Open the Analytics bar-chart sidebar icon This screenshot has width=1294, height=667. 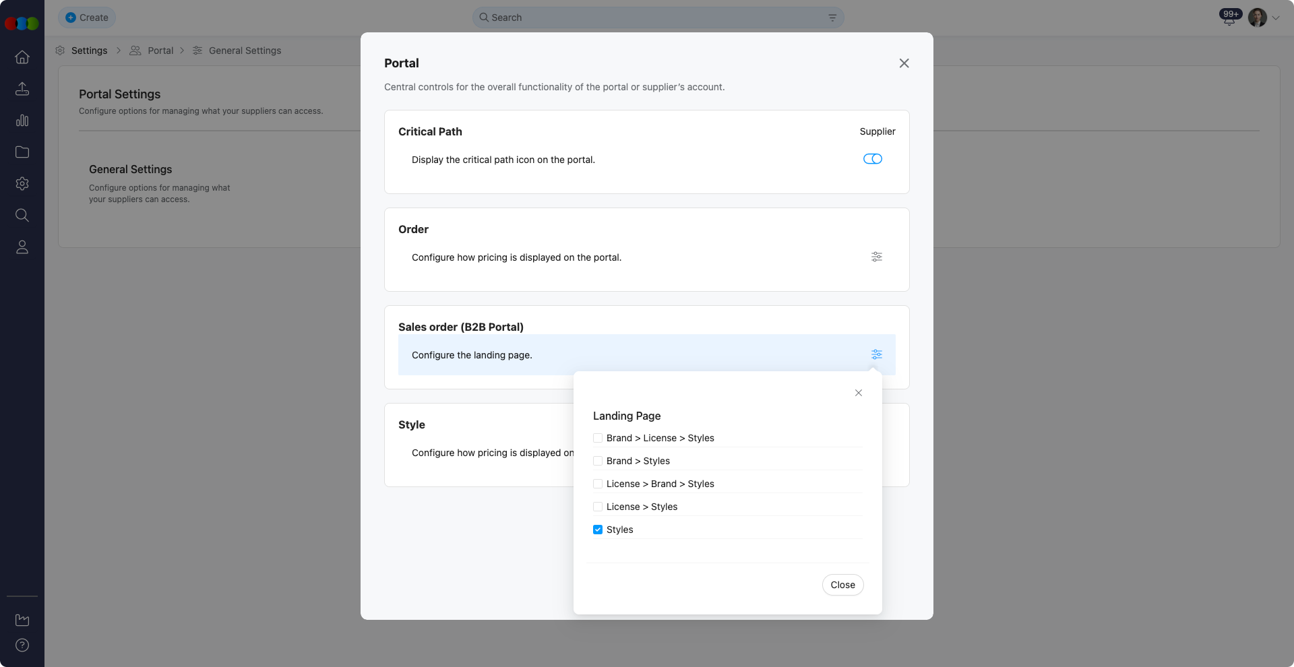pos(22,121)
